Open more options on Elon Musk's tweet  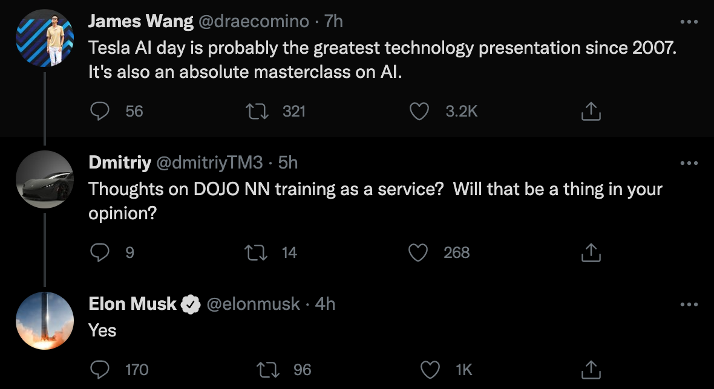[689, 304]
